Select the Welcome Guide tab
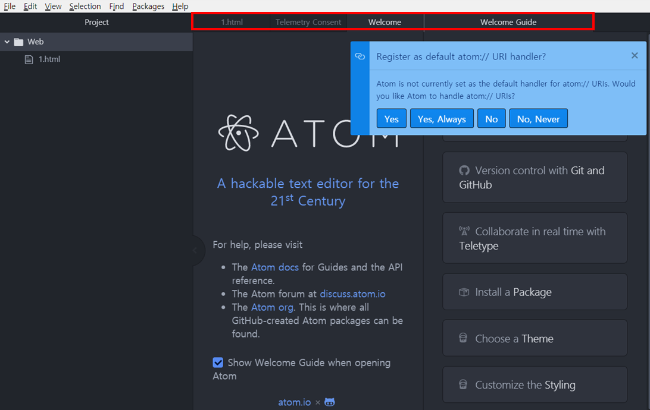The width and height of the screenshot is (650, 410). point(508,23)
